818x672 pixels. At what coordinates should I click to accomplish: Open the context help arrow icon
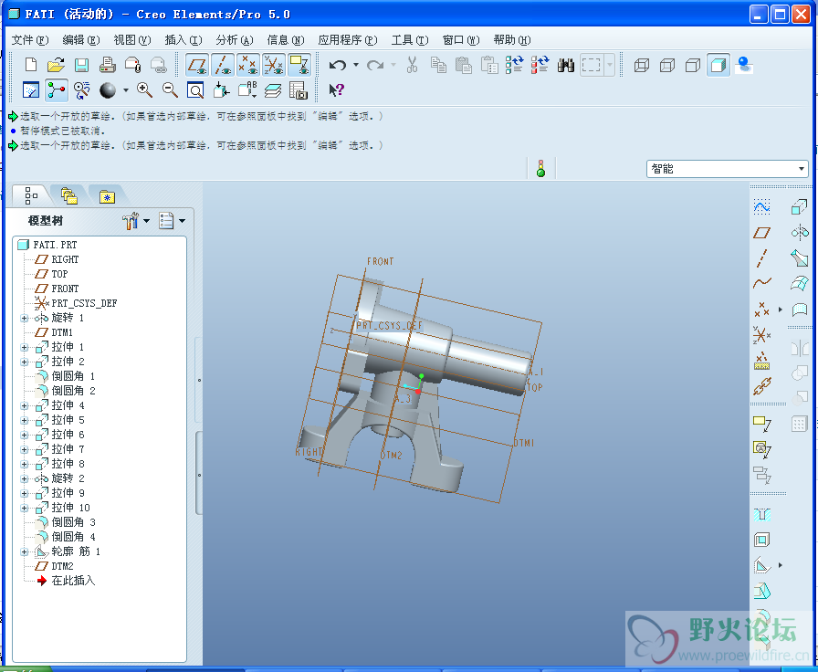point(337,89)
